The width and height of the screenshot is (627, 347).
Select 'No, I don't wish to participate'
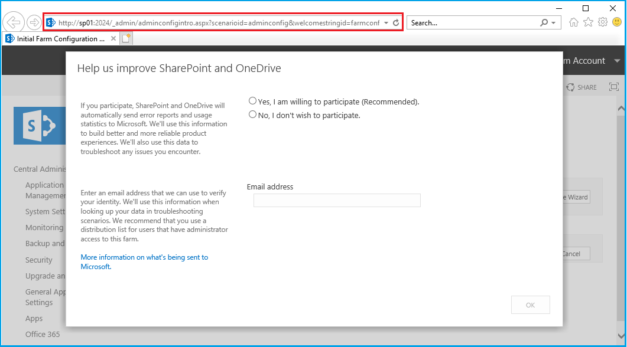253,115
